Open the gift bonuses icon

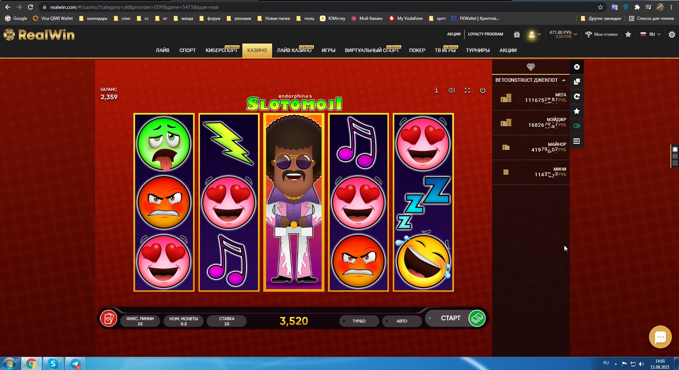[x=517, y=34]
